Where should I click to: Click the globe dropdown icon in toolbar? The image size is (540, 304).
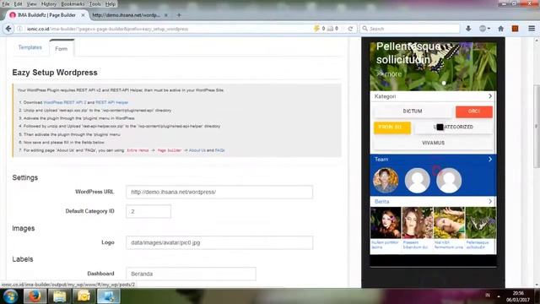click(484, 29)
